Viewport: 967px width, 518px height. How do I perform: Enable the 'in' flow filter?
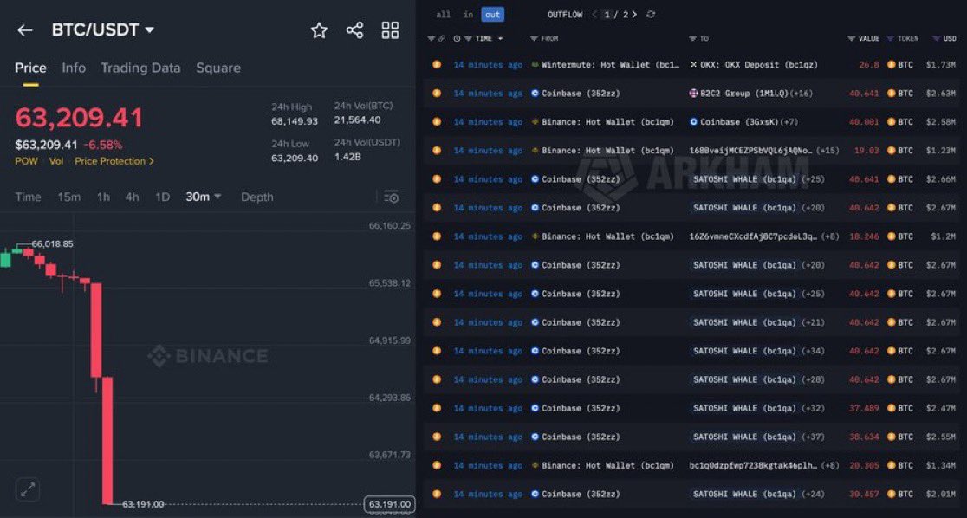pos(467,14)
